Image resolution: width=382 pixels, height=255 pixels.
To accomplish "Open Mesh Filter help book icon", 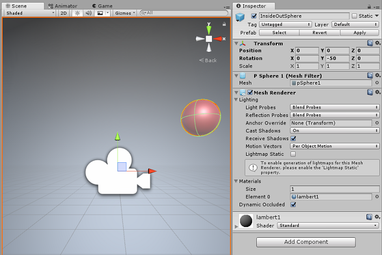I will coord(370,76).
